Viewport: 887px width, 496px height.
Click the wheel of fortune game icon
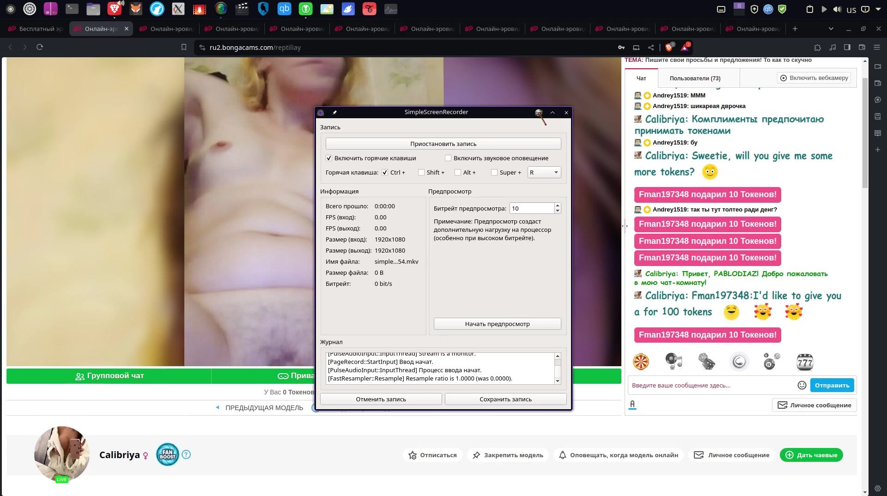pos(641,362)
